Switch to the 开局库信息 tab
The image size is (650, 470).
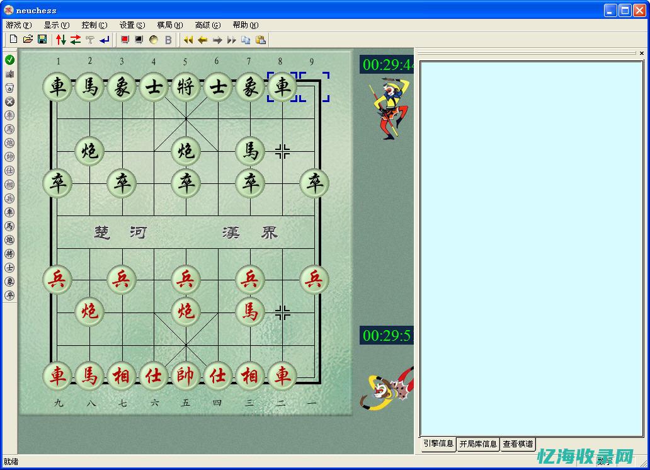477,444
